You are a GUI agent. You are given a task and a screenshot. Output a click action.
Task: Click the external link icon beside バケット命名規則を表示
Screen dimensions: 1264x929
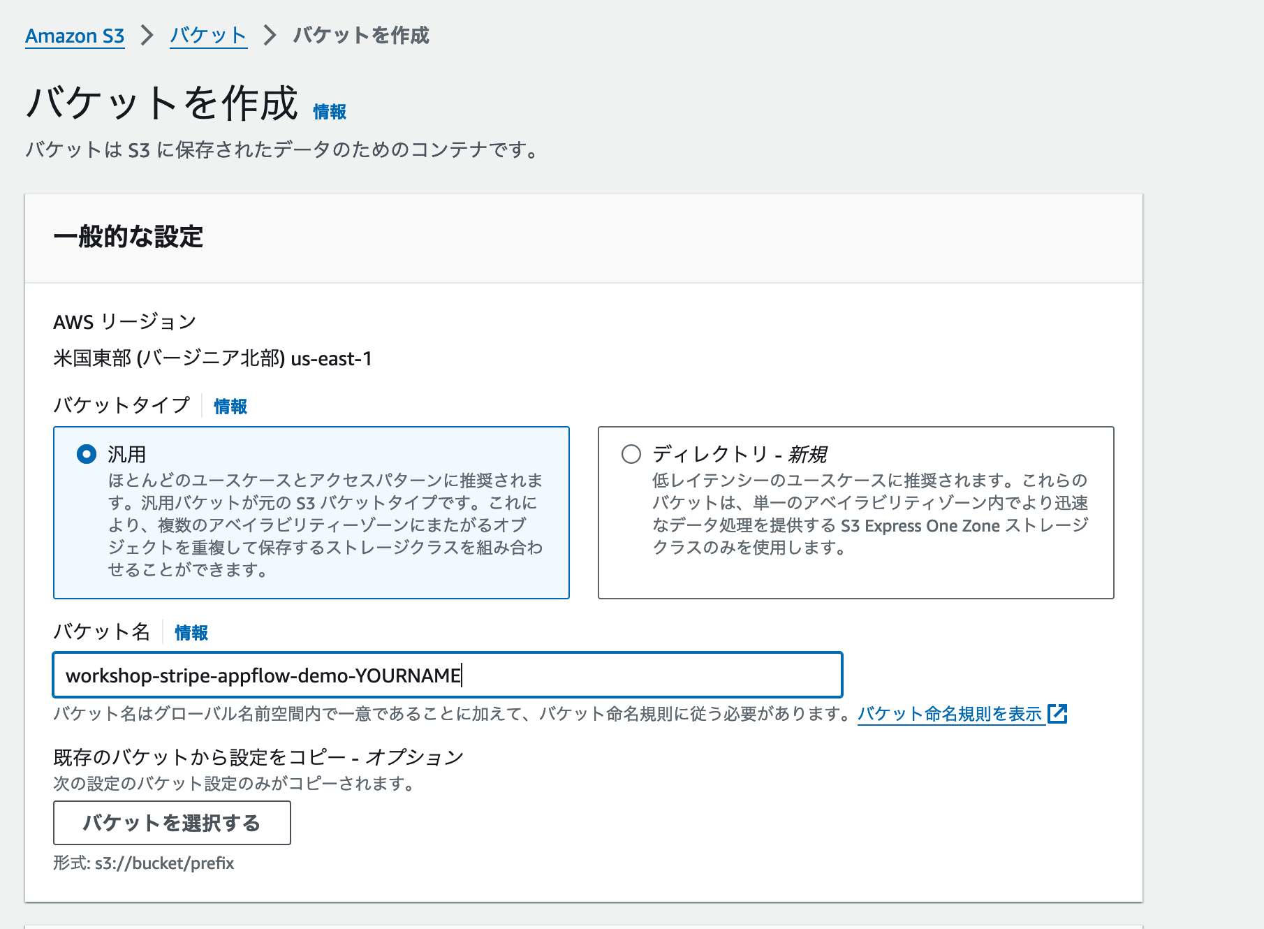(1060, 714)
